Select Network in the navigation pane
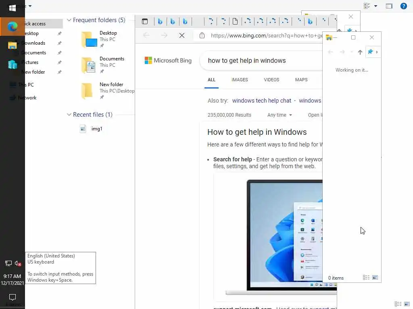Screen dimensions: 413x309 [27, 98]
